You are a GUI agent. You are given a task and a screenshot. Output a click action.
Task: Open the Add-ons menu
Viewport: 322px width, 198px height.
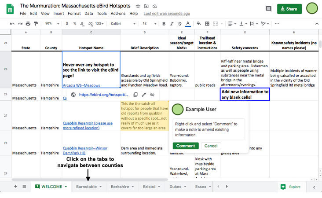(x=118, y=14)
